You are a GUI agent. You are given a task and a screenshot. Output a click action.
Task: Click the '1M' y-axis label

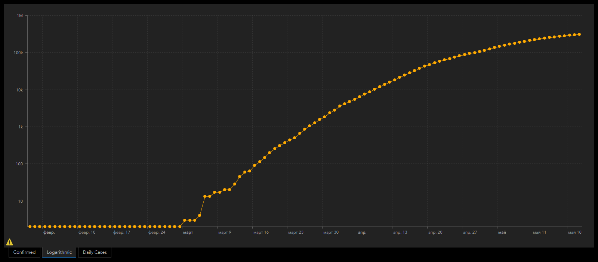[x=20, y=16]
